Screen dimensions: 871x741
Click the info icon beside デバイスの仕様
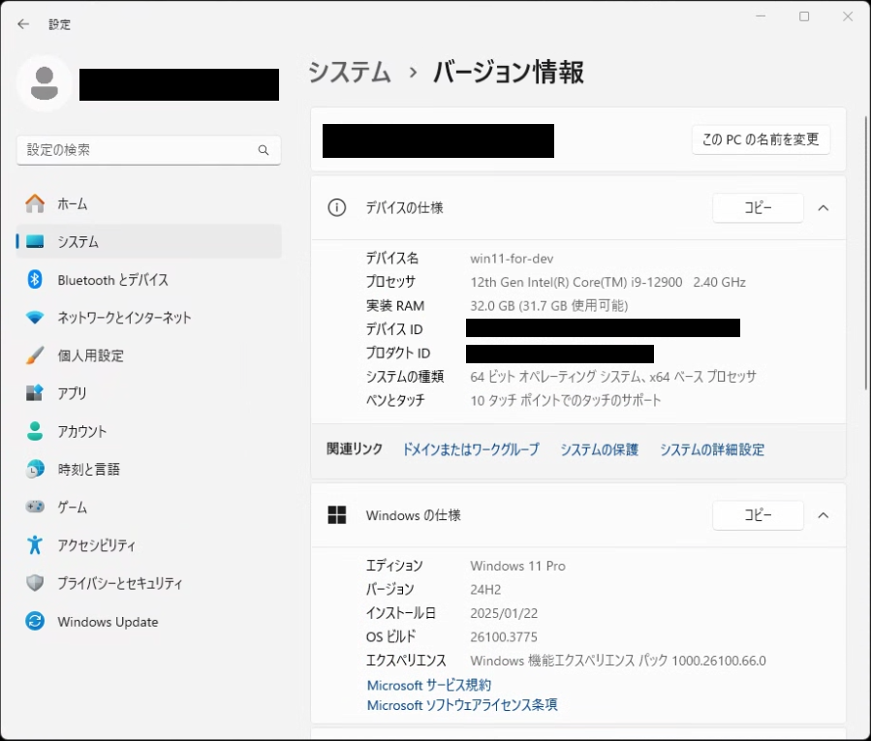[x=336, y=207]
